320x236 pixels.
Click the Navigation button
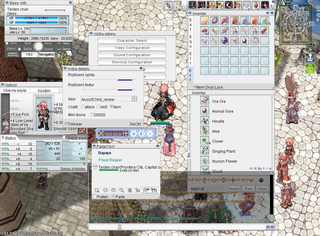[x=47, y=54]
